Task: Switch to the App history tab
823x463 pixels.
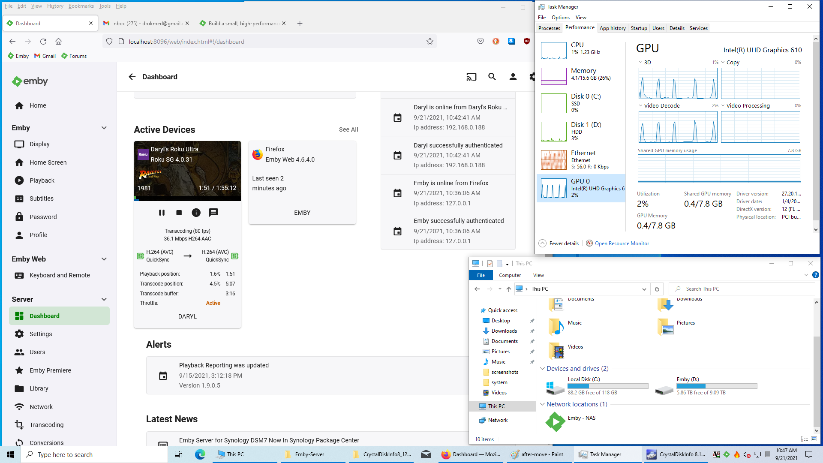Action: pyautogui.click(x=612, y=28)
